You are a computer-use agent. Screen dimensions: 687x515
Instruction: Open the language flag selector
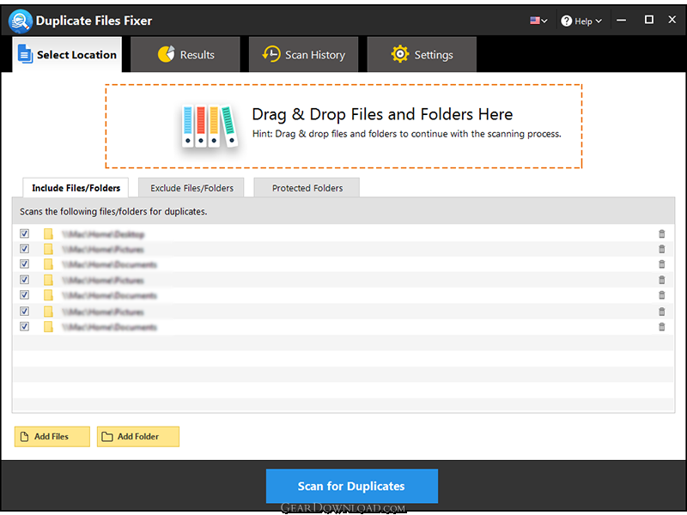(x=538, y=21)
